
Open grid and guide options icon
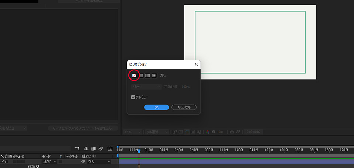(199, 132)
